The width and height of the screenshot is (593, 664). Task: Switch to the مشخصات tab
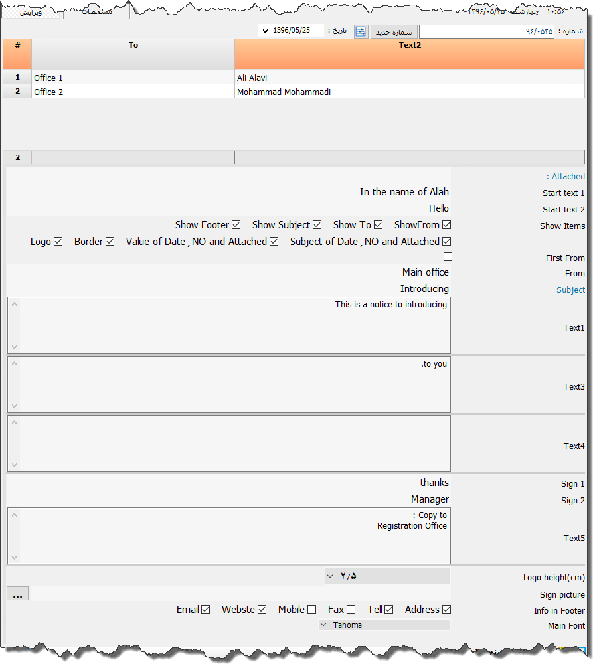point(96,12)
